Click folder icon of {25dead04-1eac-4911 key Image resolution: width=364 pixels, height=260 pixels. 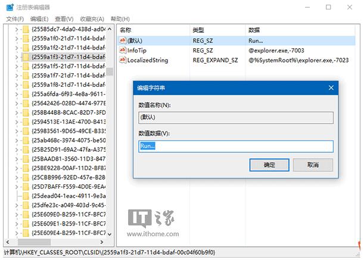[26, 195]
